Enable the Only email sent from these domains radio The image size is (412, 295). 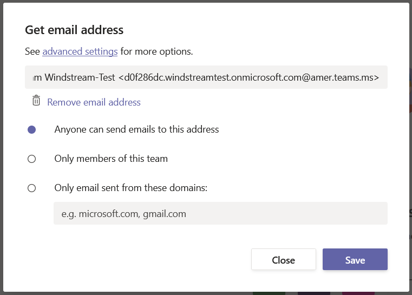point(32,188)
